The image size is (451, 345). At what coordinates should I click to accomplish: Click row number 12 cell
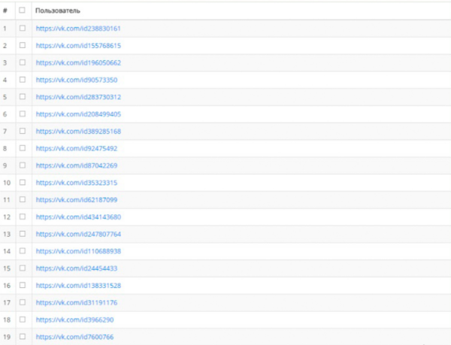7,217
